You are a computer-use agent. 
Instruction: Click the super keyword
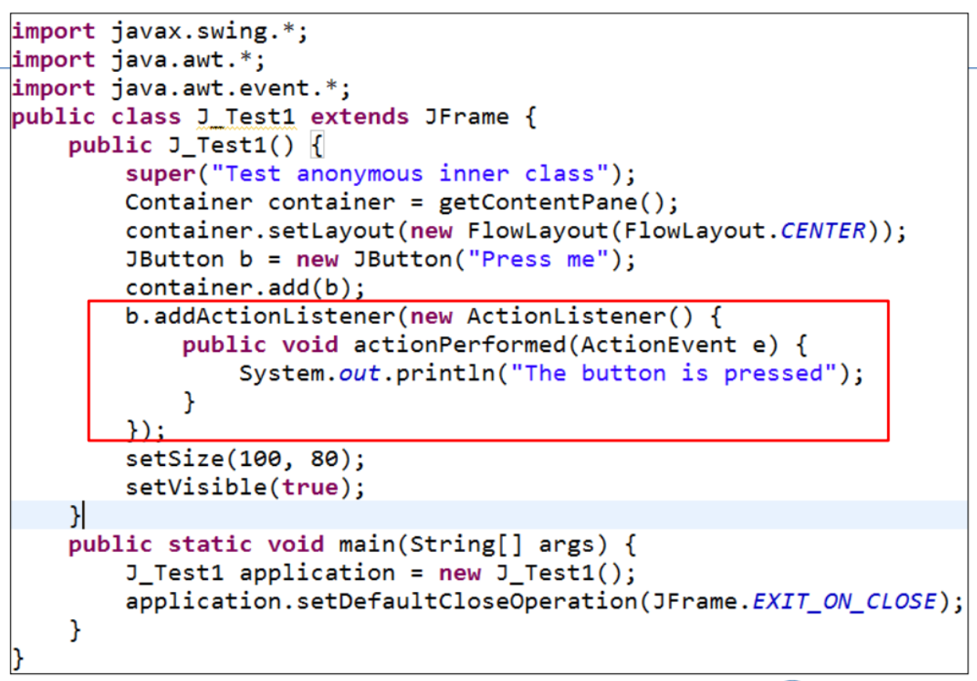[x=160, y=174]
